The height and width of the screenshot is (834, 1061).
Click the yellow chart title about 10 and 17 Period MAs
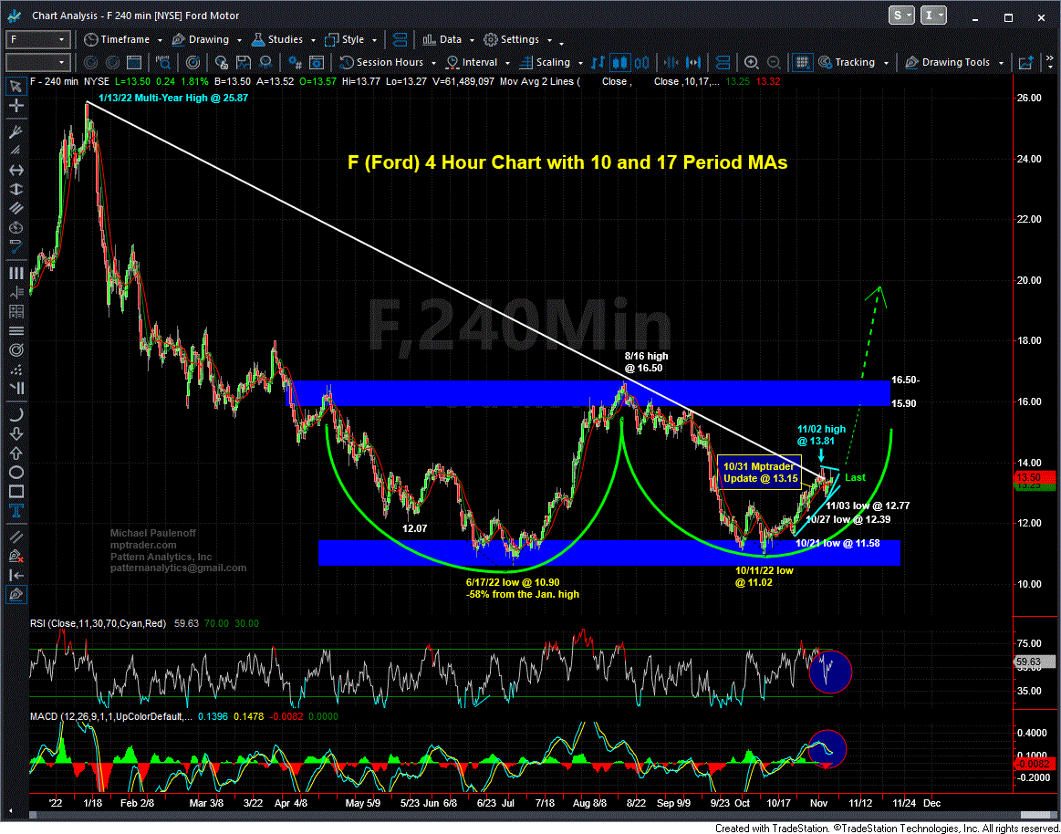pos(567,162)
